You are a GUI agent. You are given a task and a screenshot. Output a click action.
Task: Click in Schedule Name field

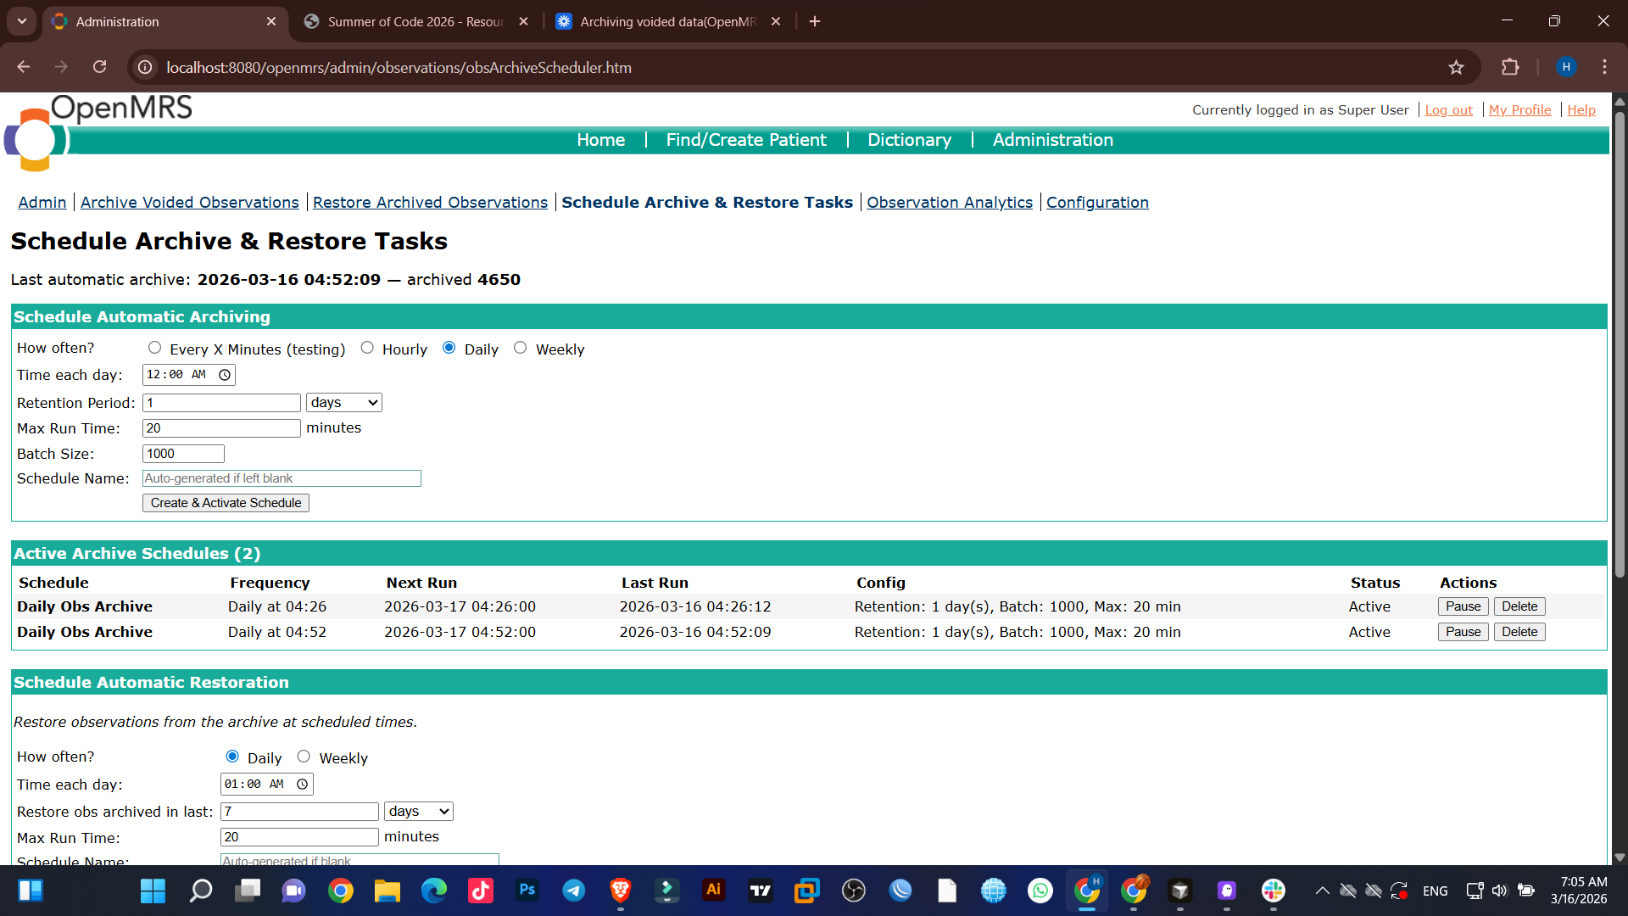[x=282, y=478]
